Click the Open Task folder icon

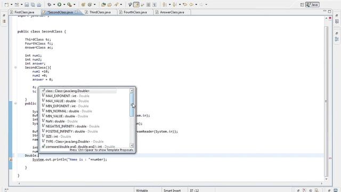tap(110, 4)
